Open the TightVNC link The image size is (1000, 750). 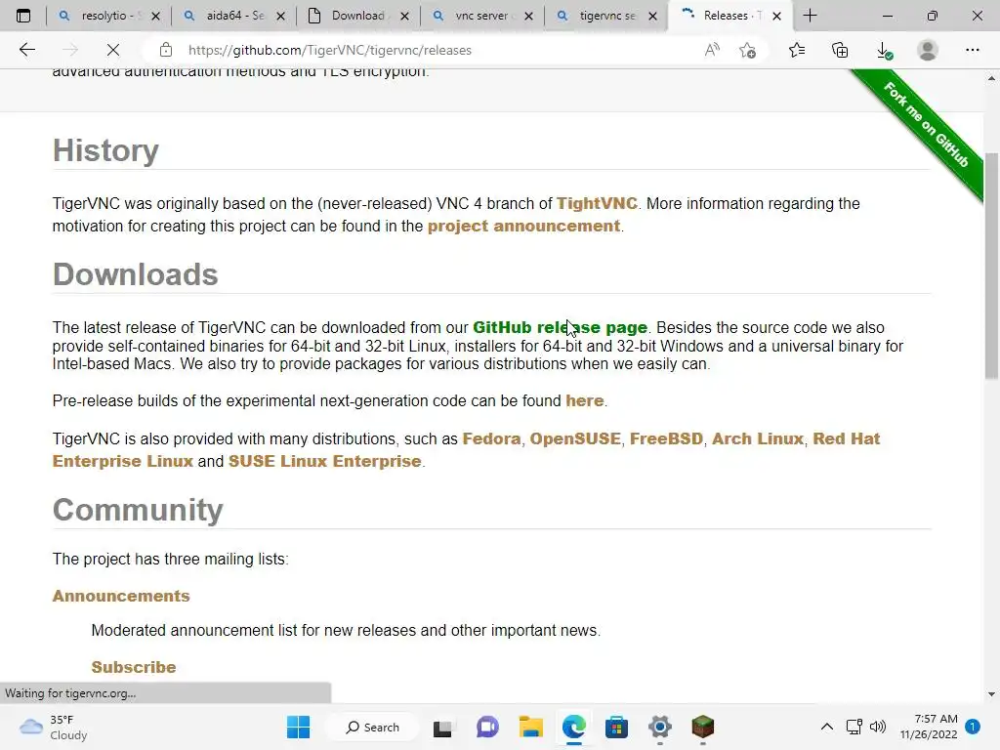(597, 203)
